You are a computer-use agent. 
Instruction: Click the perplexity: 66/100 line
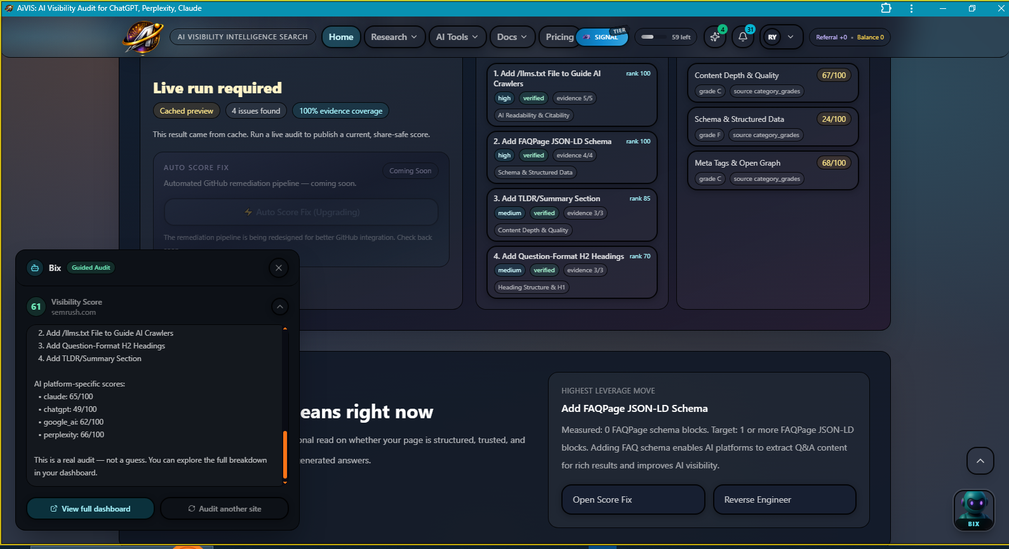pos(74,435)
